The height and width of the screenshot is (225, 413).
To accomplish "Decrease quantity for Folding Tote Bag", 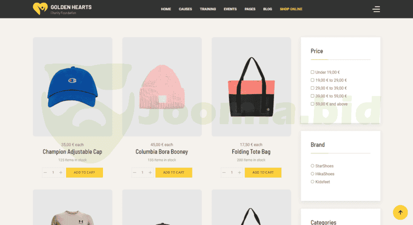I will click(x=224, y=173).
